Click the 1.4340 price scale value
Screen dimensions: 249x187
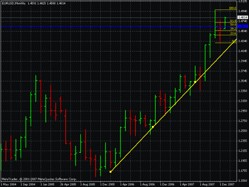[243, 41]
